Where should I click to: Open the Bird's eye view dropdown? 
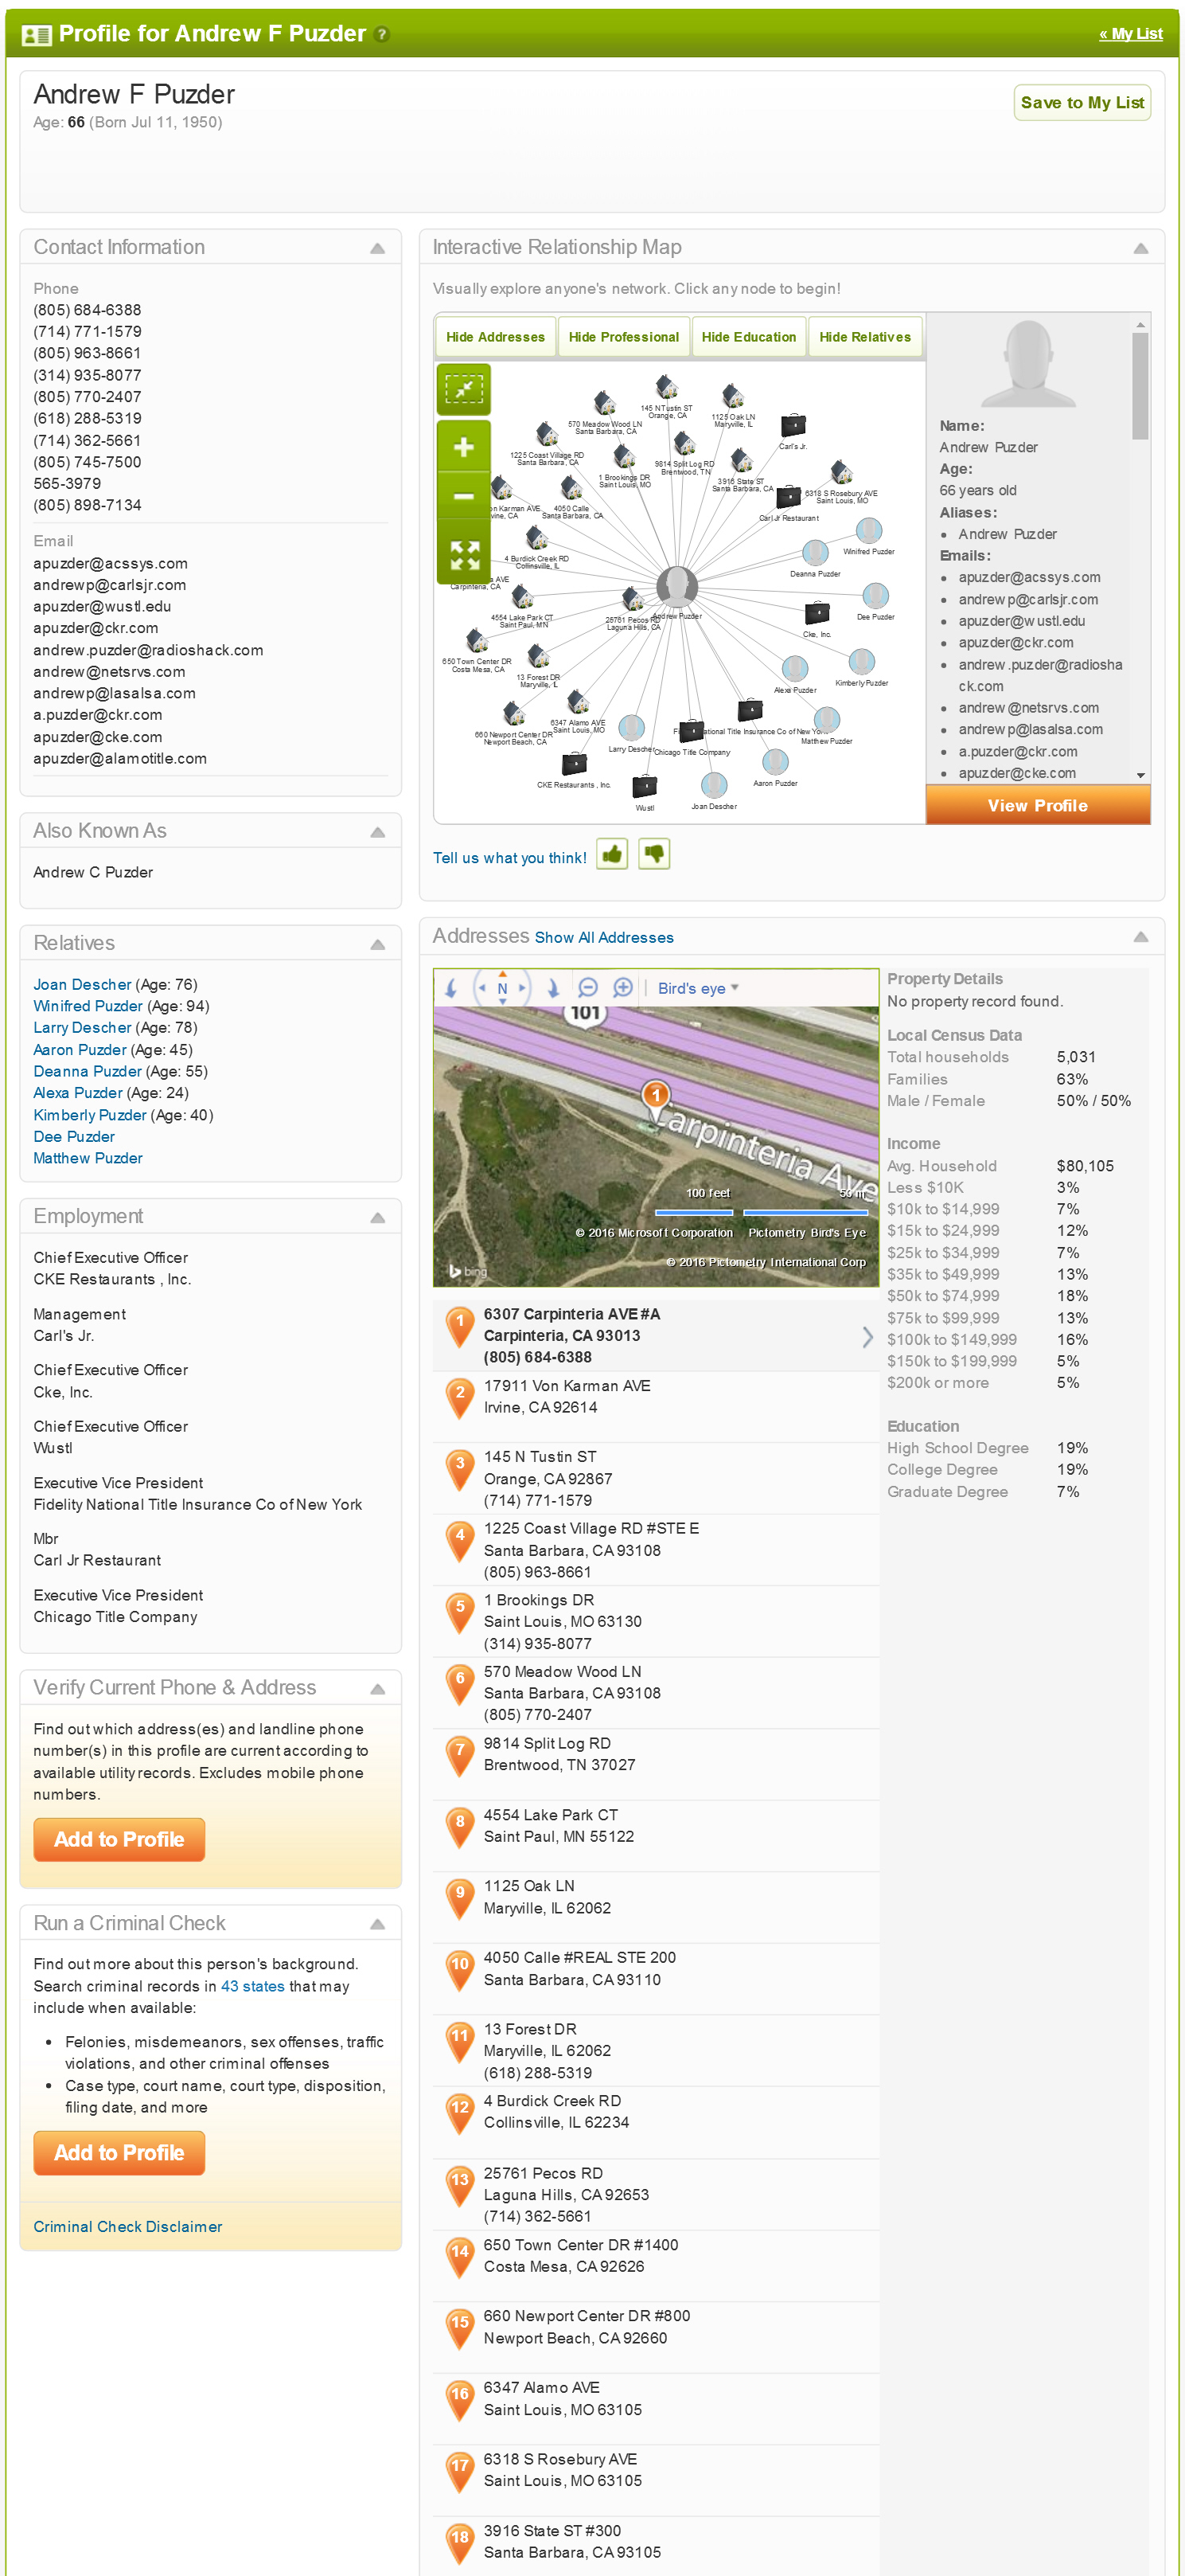(697, 988)
